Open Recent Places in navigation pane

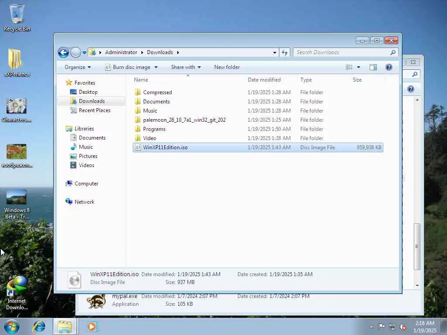tap(94, 110)
